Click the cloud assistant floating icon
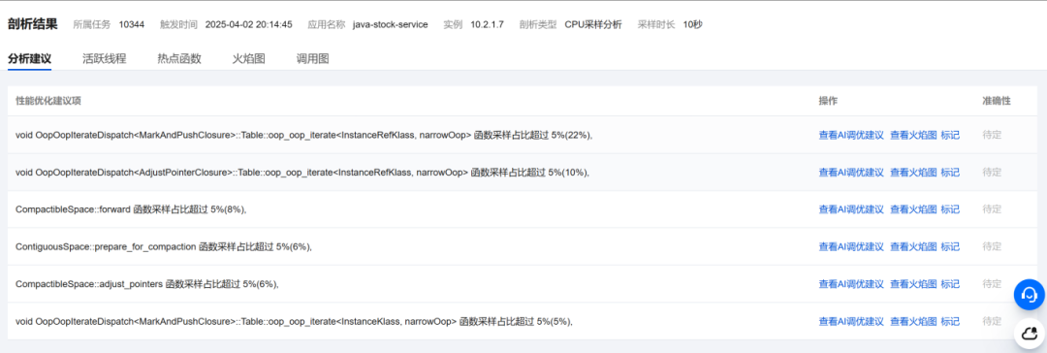Screen dimensions: 1047x353 1029,333
